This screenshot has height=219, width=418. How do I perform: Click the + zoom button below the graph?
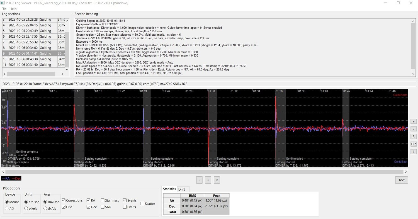[x=208, y=180]
